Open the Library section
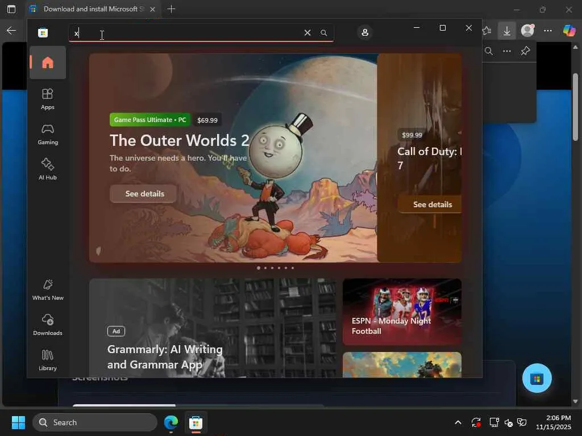Viewport: 582px width, 436px height. click(48, 360)
